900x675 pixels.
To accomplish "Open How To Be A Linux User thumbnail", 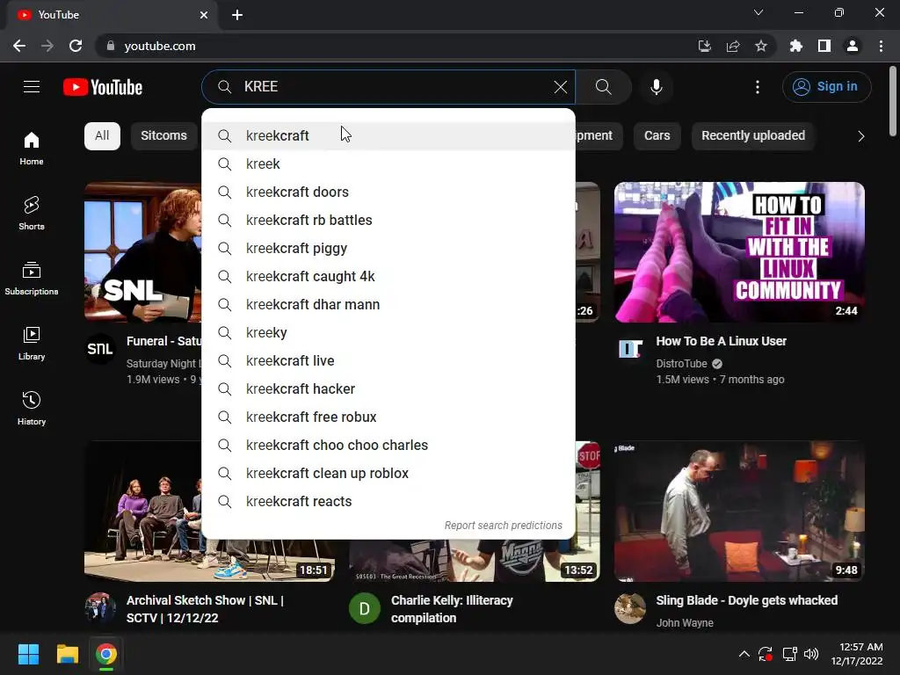I will 739,252.
